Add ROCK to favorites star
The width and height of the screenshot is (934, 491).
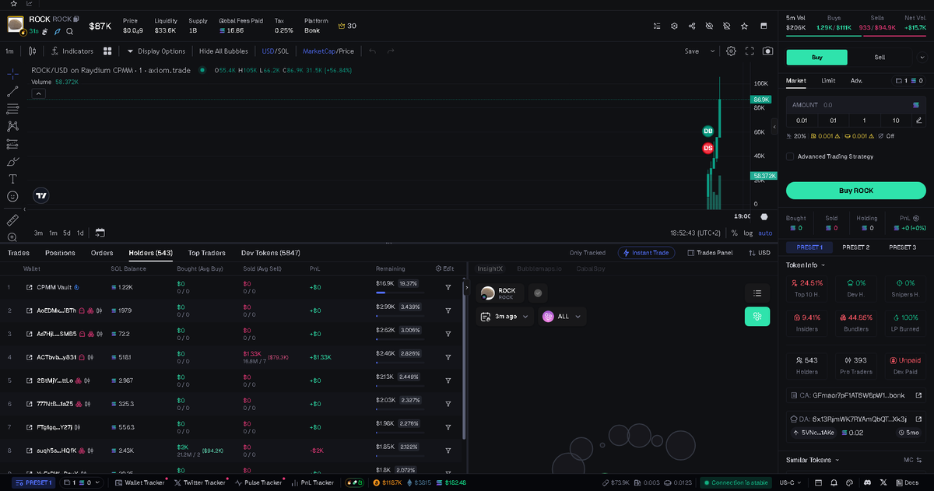745,26
